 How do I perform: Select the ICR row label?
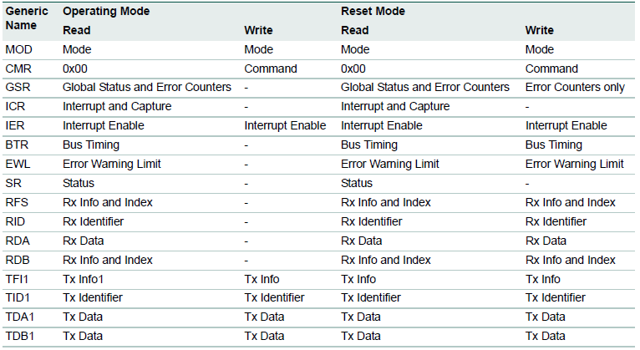pos(16,106)
